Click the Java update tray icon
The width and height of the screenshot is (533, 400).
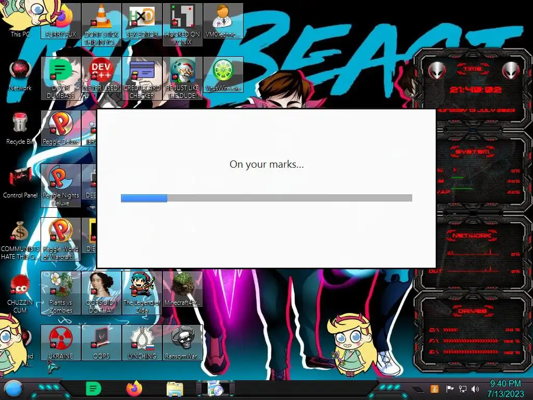click(x=435, y=389)
